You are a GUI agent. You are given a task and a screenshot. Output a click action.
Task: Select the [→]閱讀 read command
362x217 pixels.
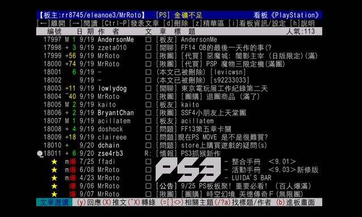click(x=84, y=23)
